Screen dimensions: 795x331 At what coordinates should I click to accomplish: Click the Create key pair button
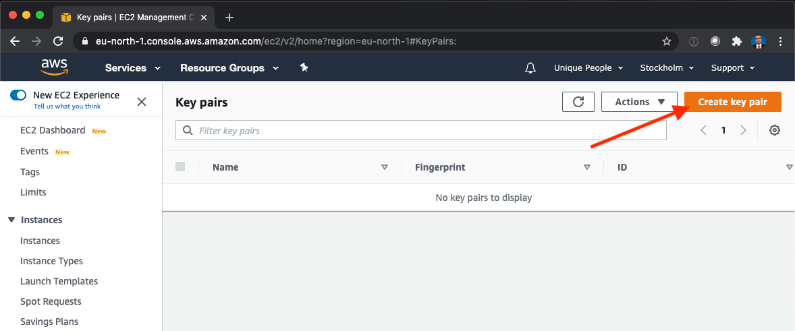733,102
